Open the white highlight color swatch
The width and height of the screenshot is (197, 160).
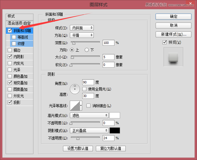[x=115, y=115]
